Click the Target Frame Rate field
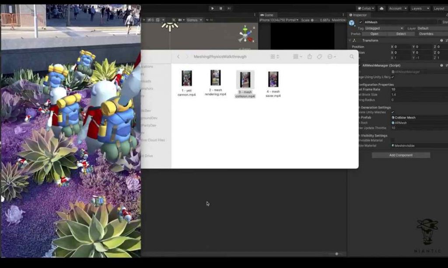This screenshot has height=268, width=448. click(x=419, y=89)
